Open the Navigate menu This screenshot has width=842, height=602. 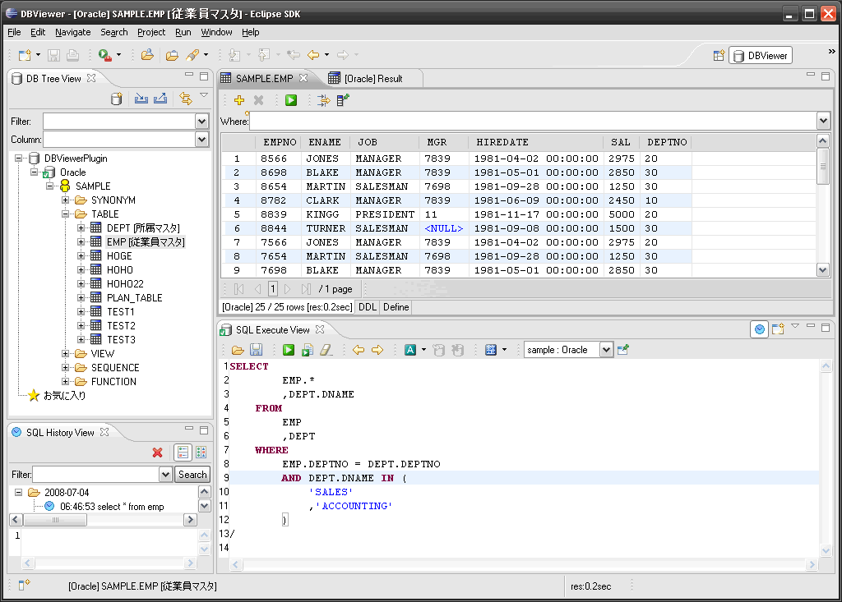73,32
